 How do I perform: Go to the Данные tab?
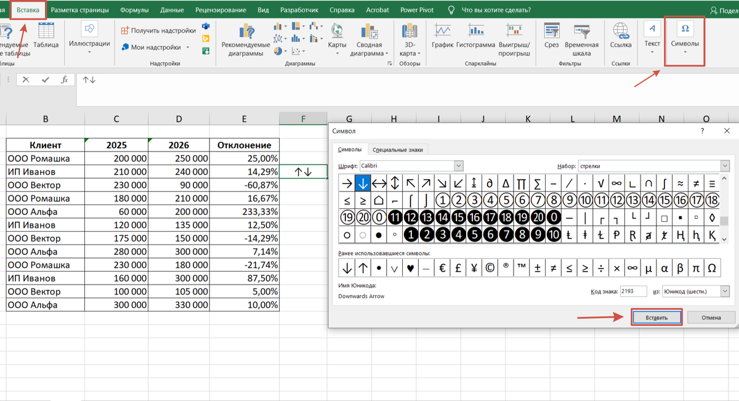coord(172,10)
